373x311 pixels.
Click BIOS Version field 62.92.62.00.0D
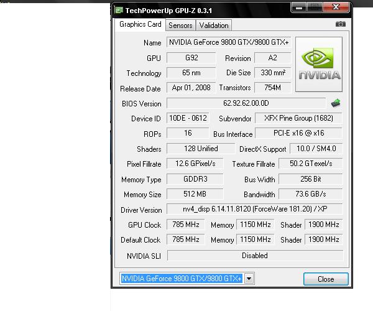(x=246, y=103)
